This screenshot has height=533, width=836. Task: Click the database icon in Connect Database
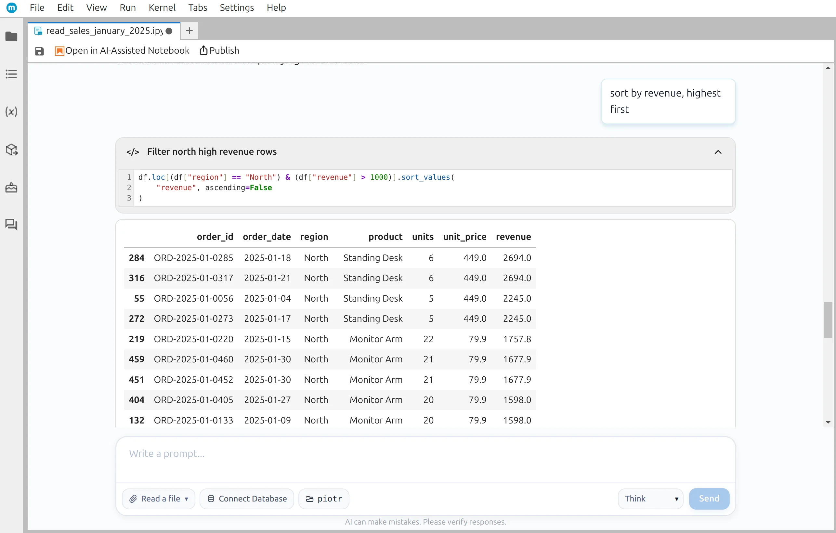(x=211, y=499)
